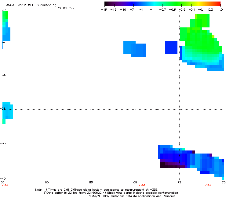Image resolution: width=226 pixels, height=198 pixels.
Task: Click the -1 color bar label
Action: (x=151, y=10)
